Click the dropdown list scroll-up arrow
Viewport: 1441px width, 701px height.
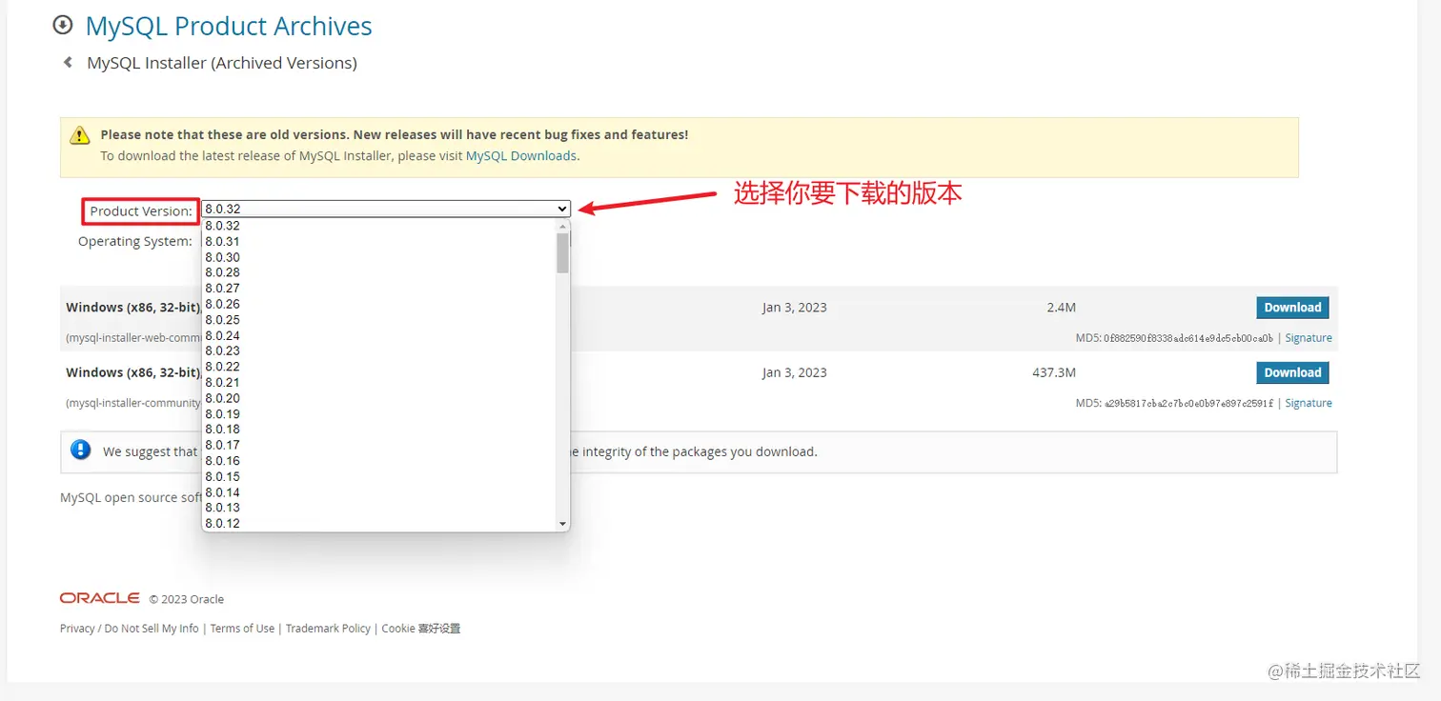(x=562, y=227)
